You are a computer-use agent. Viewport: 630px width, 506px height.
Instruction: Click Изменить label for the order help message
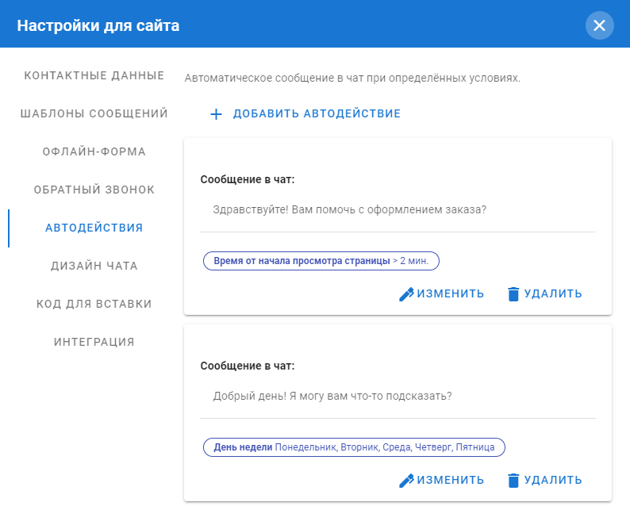tap(451, 294)
